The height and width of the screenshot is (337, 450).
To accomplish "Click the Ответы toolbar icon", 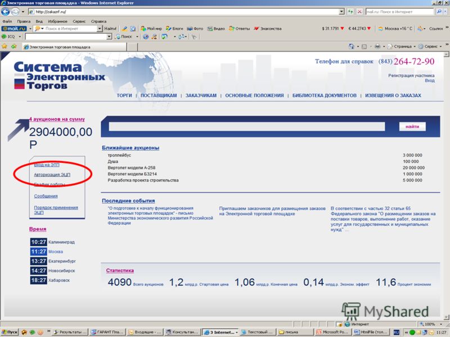I will [240, 29].
